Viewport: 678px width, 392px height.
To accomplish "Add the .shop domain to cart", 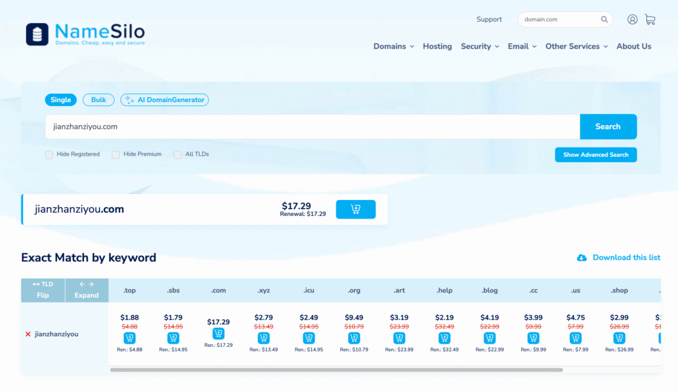I will click(620, 338).
